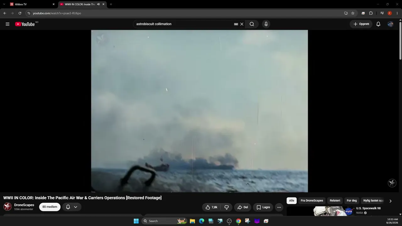Expand the notification preferences chevron for DroneScapes

(75, 207)
